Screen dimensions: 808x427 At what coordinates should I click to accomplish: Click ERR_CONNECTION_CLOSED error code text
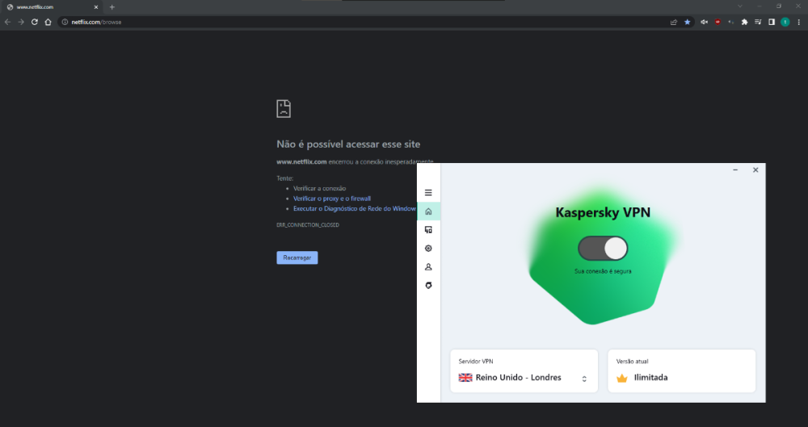point(308,225)
